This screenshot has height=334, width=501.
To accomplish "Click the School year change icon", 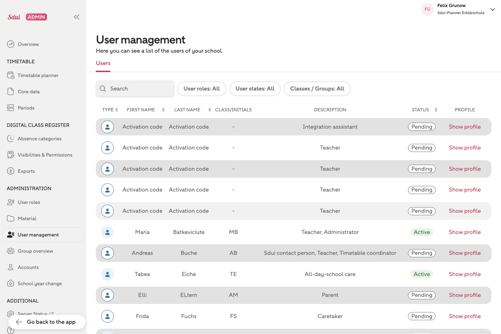I will [11, 283].
